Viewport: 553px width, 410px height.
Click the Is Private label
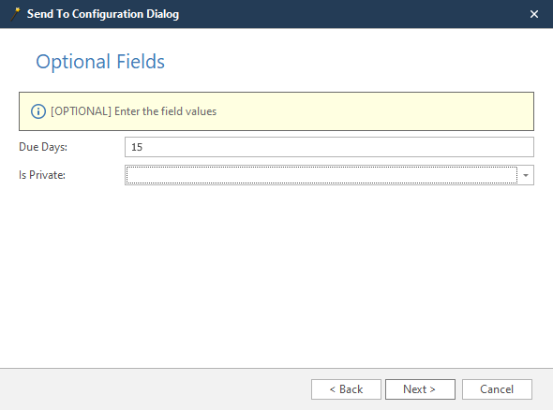(x=42, y=175)
